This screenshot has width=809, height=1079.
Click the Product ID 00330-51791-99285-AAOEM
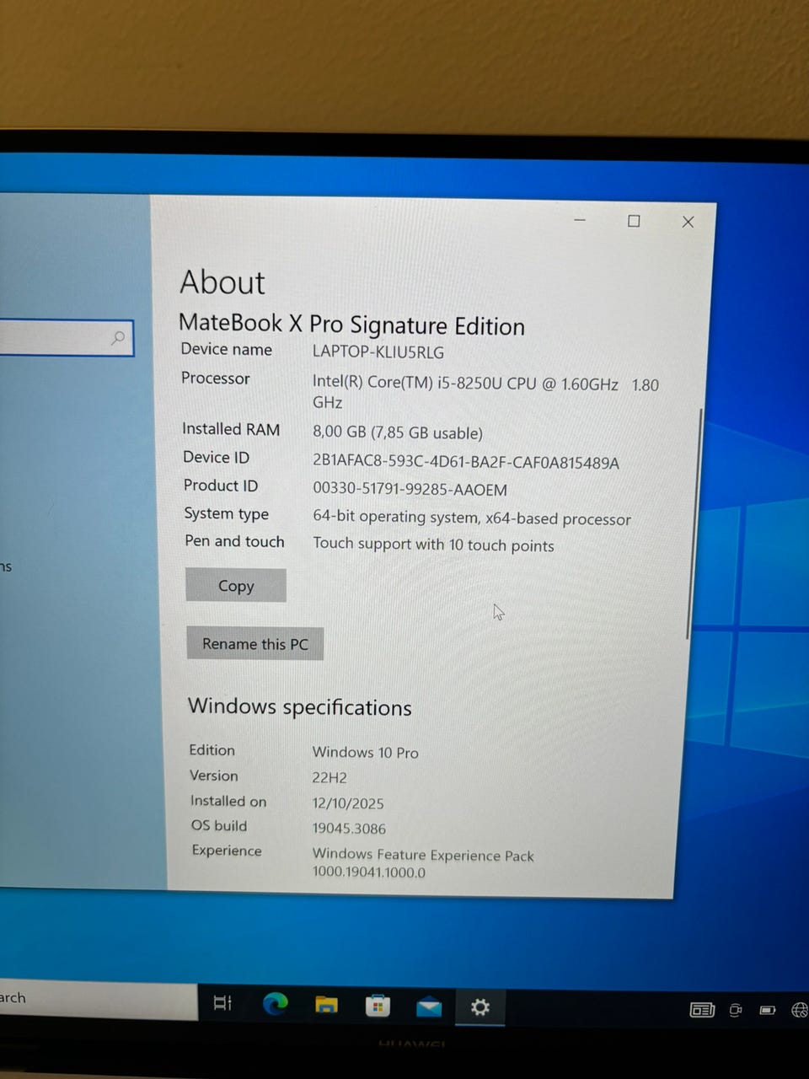point(410,490)
